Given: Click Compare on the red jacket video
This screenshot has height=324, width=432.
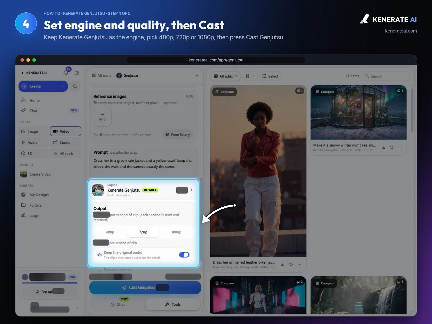Looking at the screenshot, I should click(x=225, y=92).
